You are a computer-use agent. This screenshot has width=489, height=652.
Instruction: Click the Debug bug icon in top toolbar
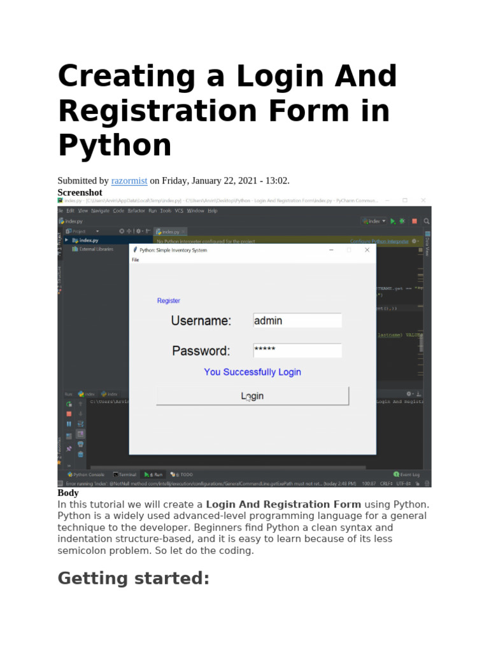(402, 221)
